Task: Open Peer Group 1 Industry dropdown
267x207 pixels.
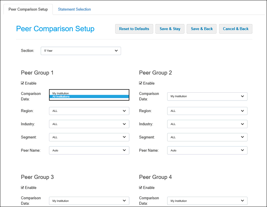Action: pyautogui.click(x=89, y=124)
